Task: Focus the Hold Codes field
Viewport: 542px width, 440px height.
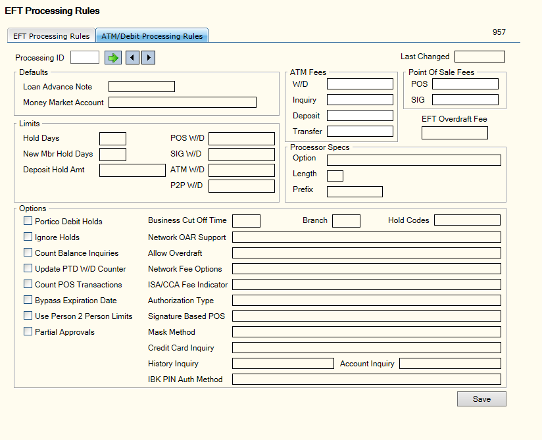Action: point(467,220)
